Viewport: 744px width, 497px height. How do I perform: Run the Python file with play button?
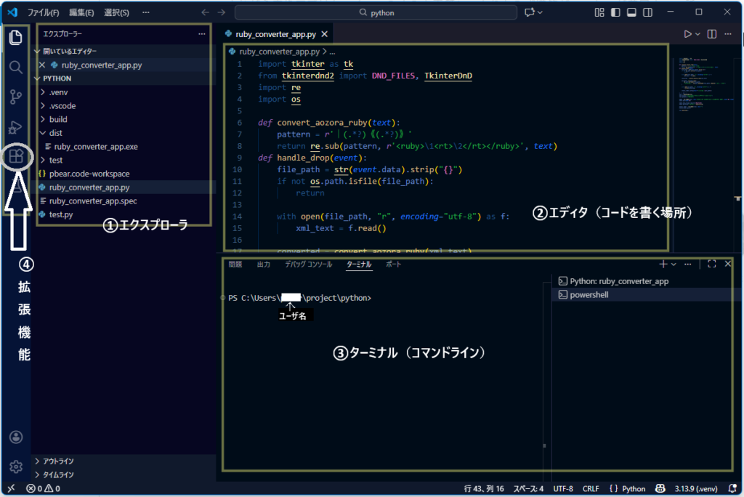coord(687,34)
